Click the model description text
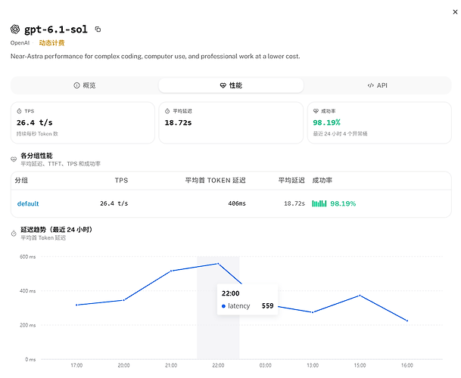 tap(155, 56)
